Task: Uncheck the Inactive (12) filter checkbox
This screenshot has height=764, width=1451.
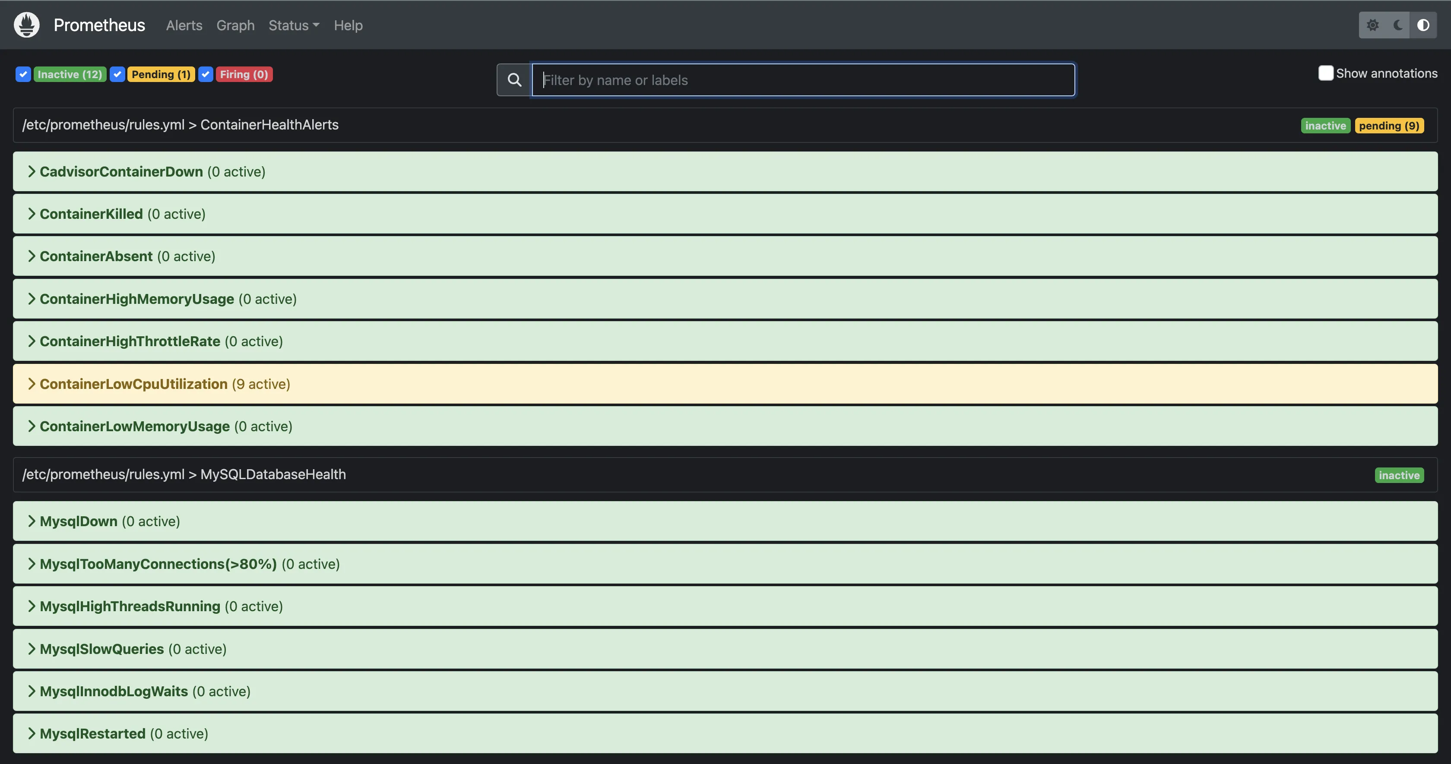Action: tap(23, 74)
